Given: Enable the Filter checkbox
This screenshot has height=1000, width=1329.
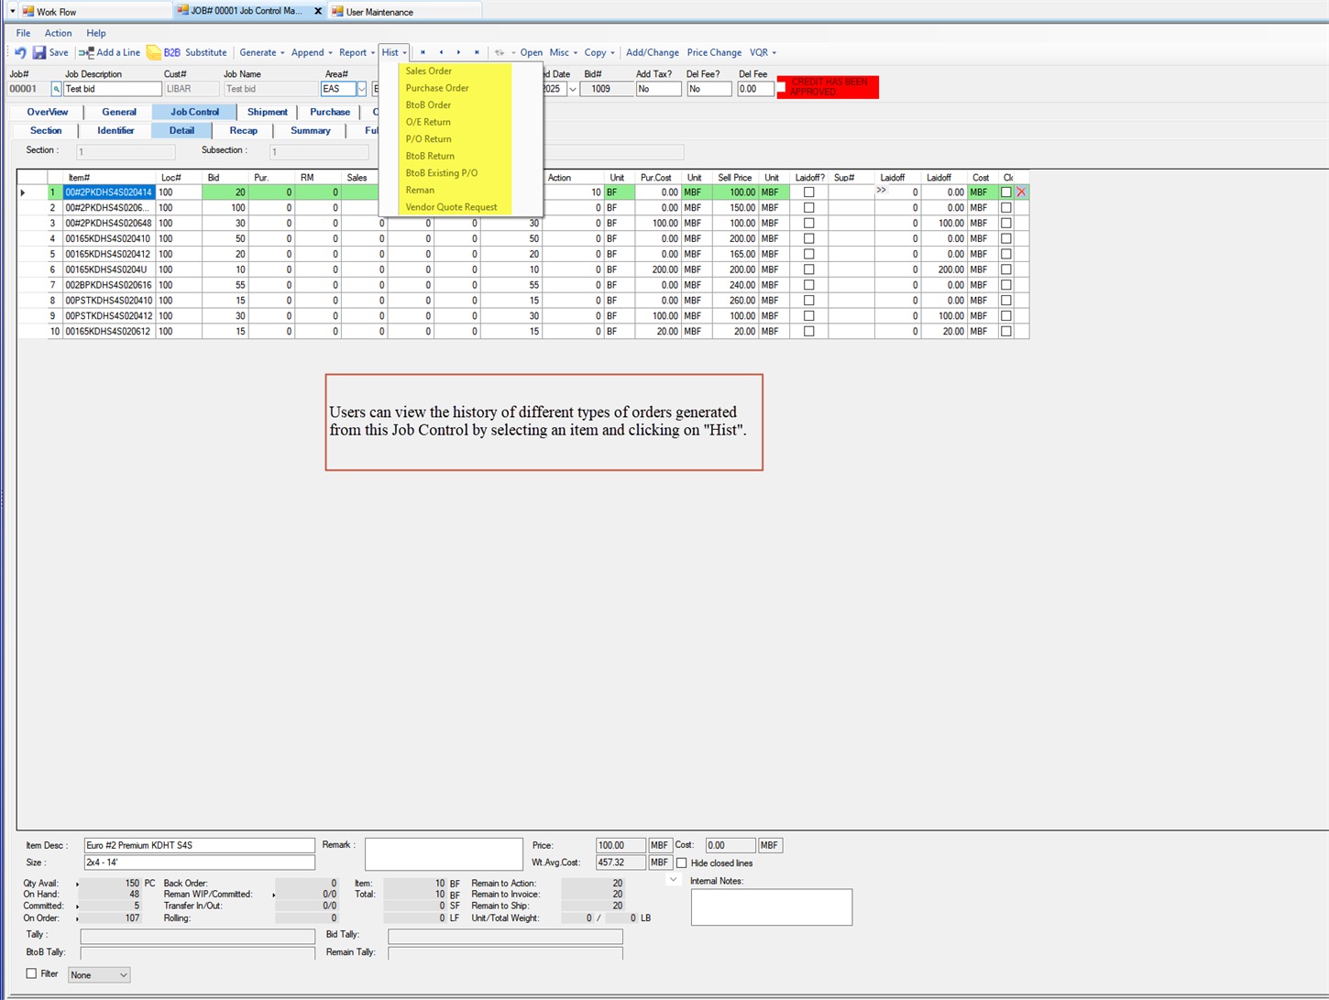Looking at the screenshot, I should coord(31,973).
